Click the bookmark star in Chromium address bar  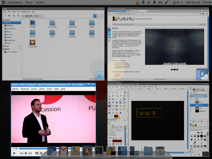[x=200, y=14]
